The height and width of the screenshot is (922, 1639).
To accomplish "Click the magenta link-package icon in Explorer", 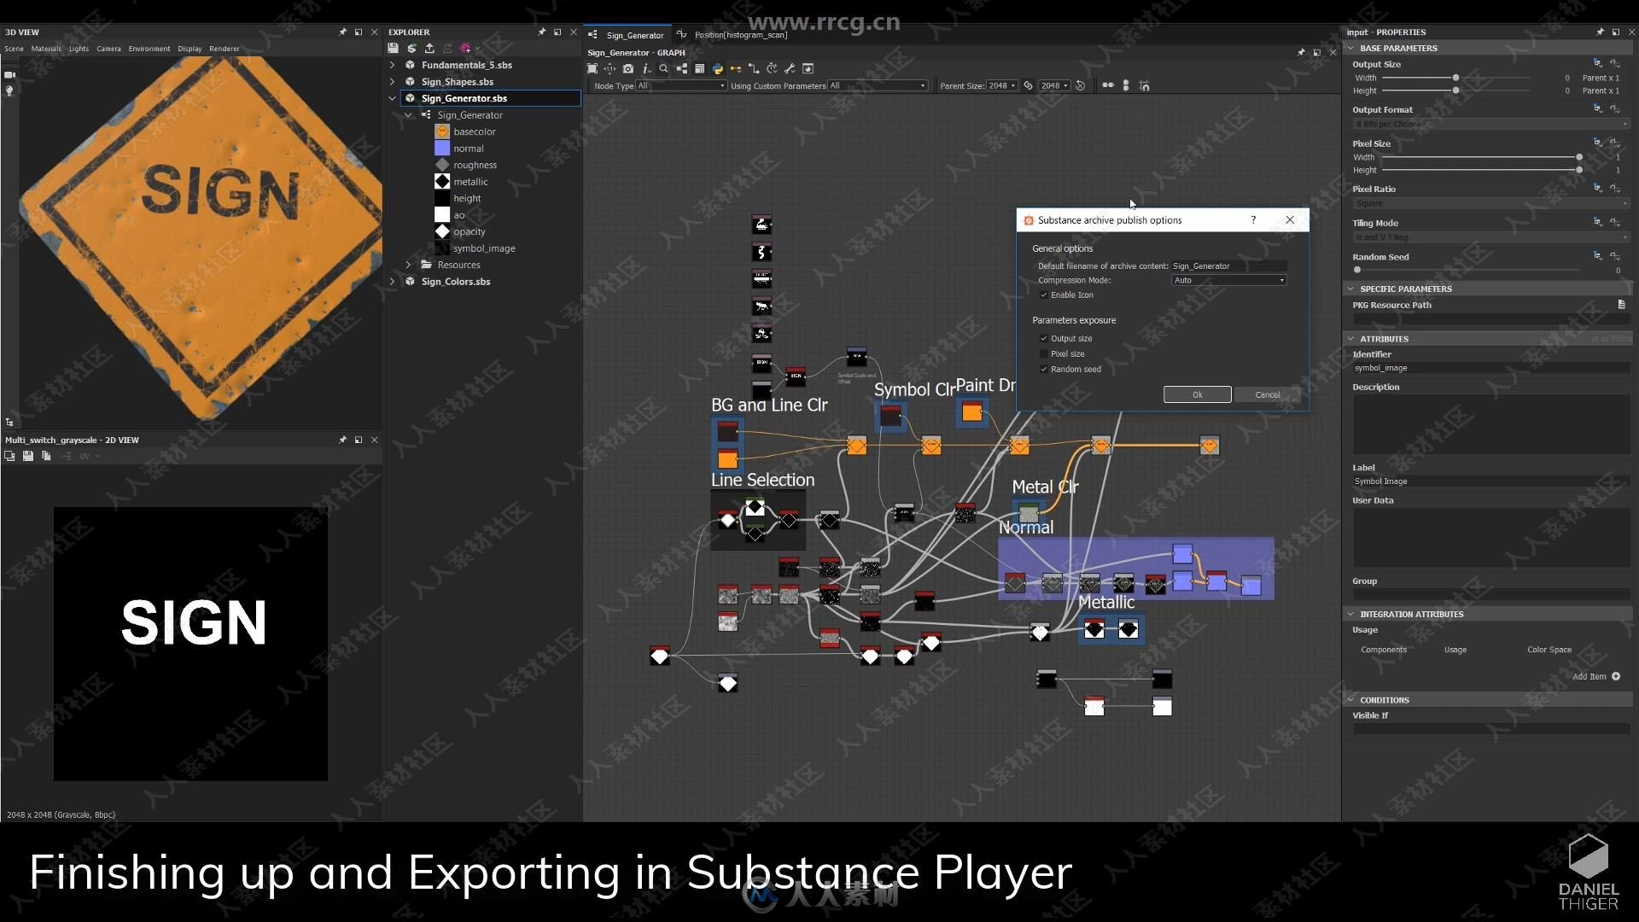I will [x=466, y=49].
